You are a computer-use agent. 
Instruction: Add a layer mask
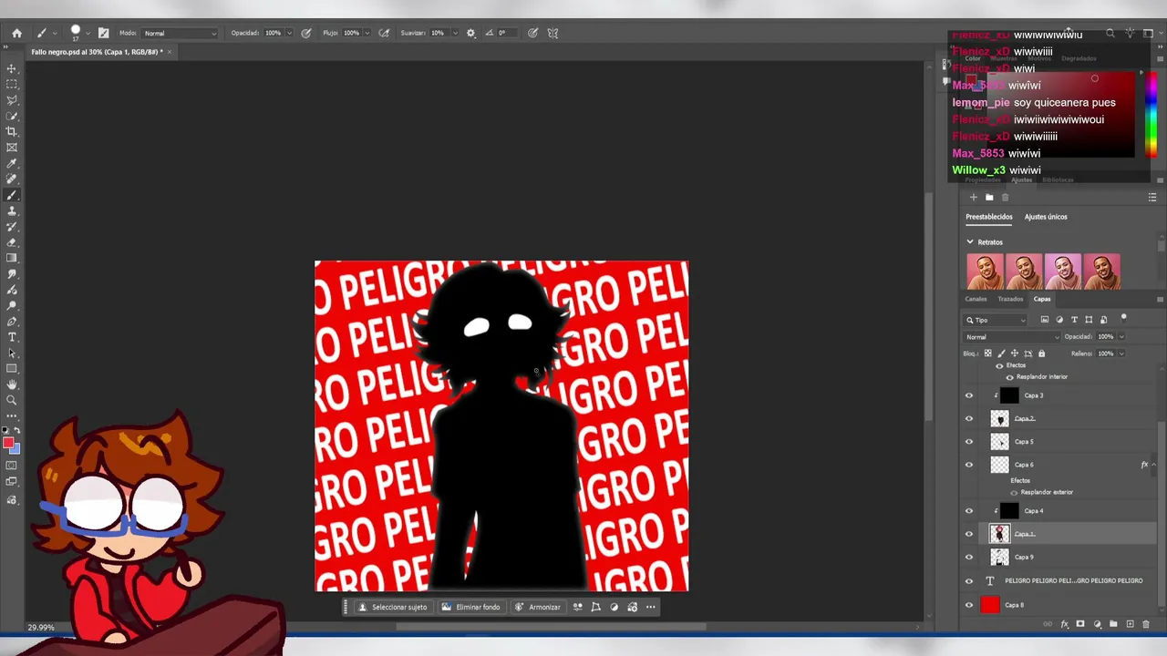coord(1080,624)
